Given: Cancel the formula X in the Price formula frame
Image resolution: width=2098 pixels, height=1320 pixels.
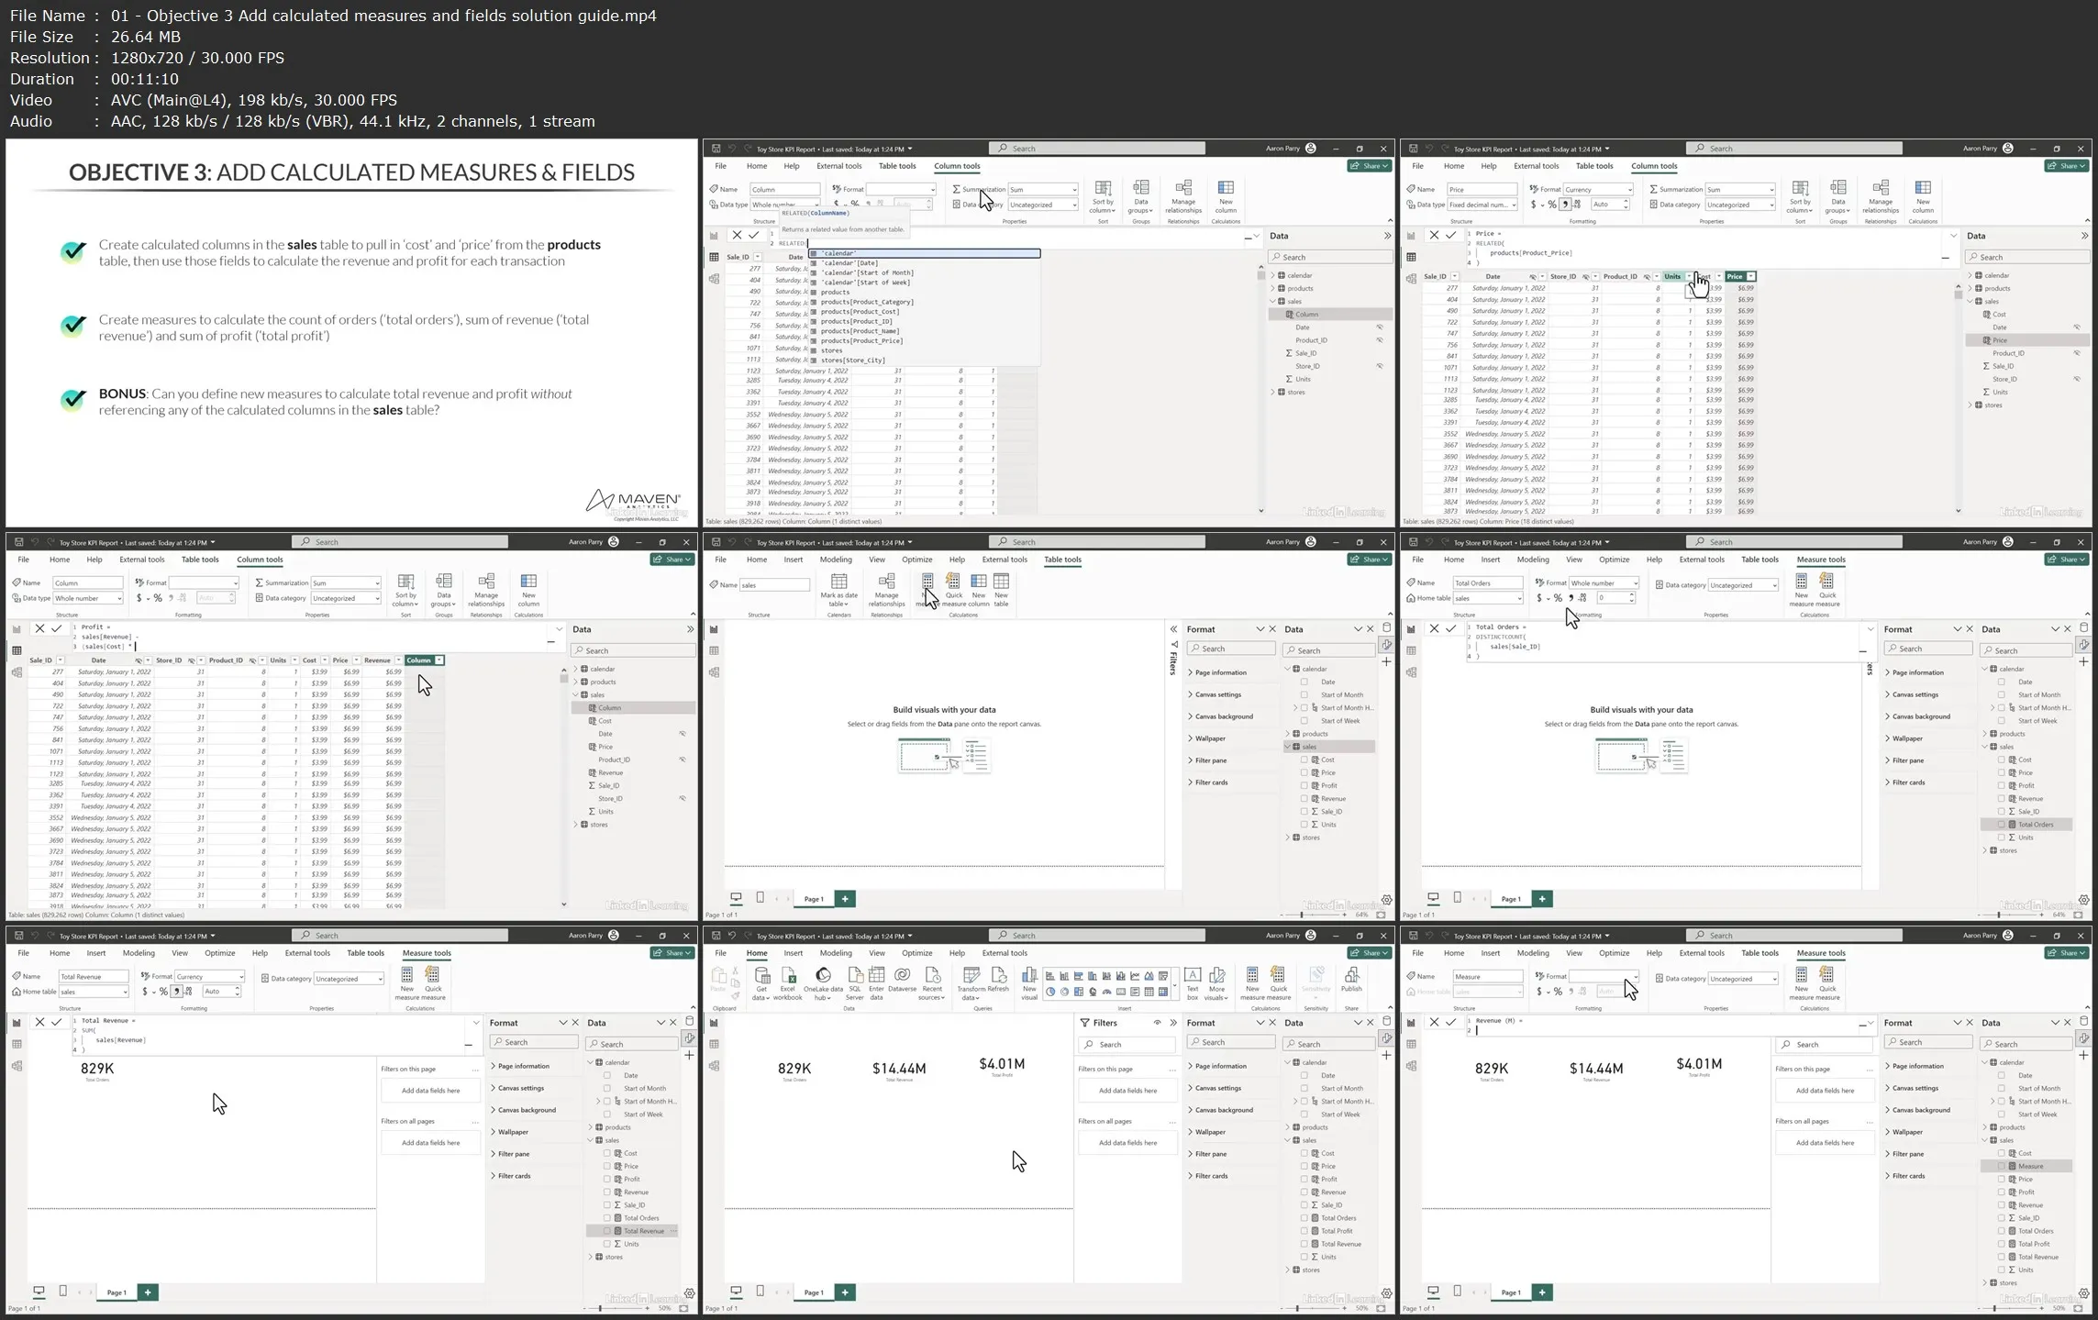Looking at the screenshot, I should (x=1434, y=235).
